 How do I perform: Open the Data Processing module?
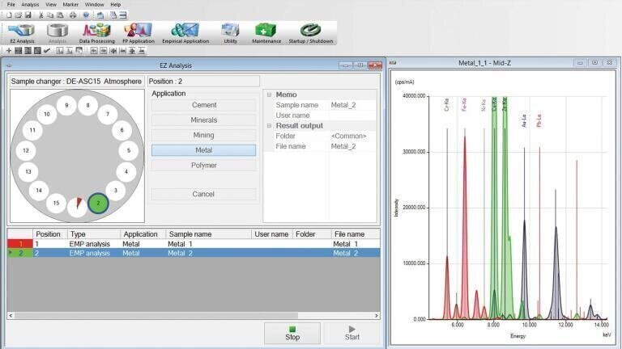[97, 33]
